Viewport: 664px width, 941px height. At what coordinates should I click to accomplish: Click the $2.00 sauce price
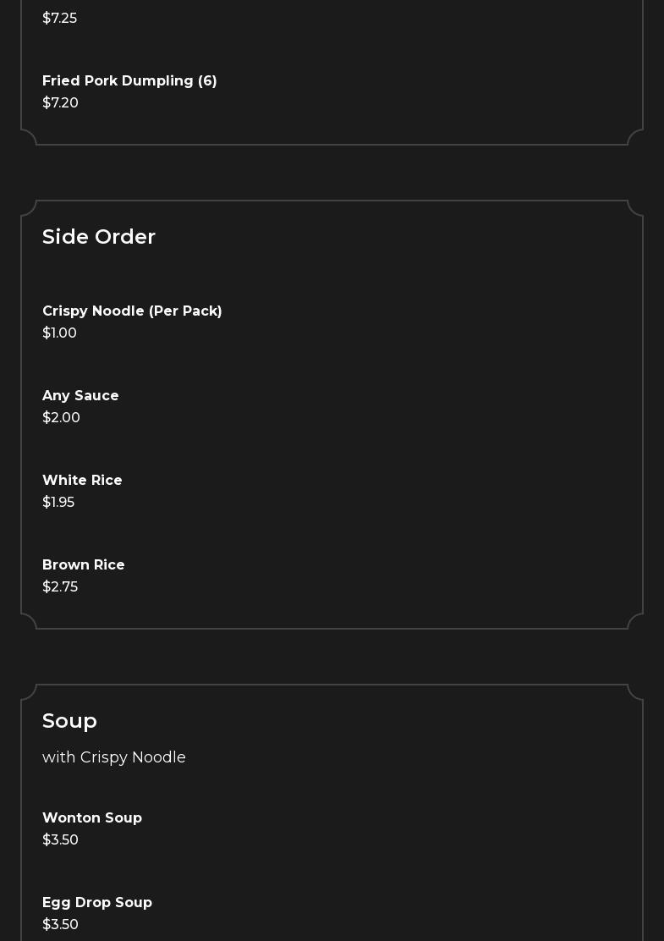pos(61,418)
